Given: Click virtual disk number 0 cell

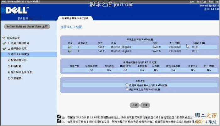Looking at the screenshot, I should coord(79,47).
